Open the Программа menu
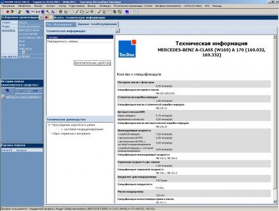This screenshot has width=279, height=211. coord(8,6)
